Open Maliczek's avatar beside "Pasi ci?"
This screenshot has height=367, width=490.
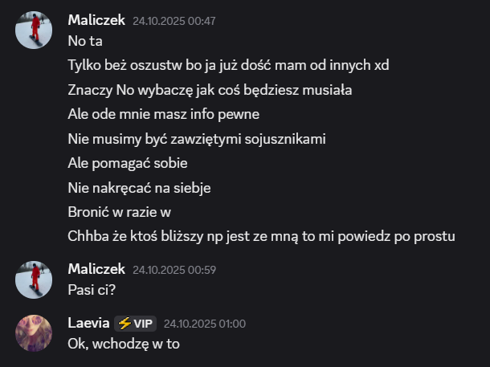pyautogui.click(x=34, y=279)
